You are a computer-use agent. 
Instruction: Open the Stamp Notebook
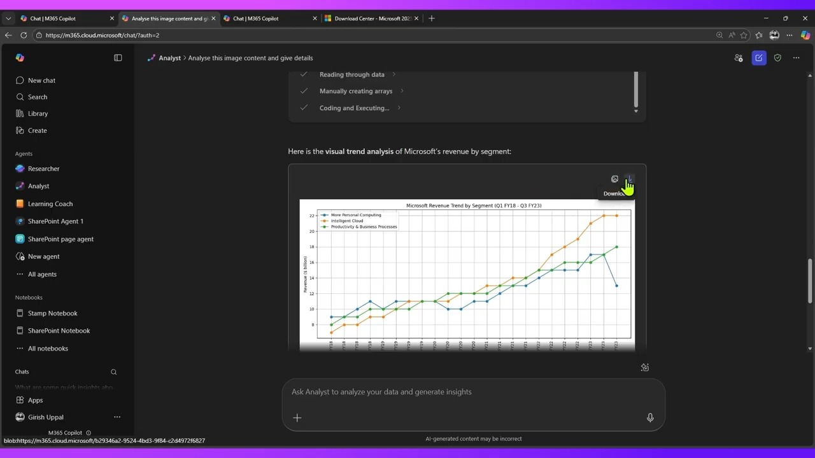[52, 313]
